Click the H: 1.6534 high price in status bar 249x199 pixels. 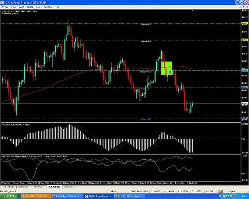coord(170,191)
